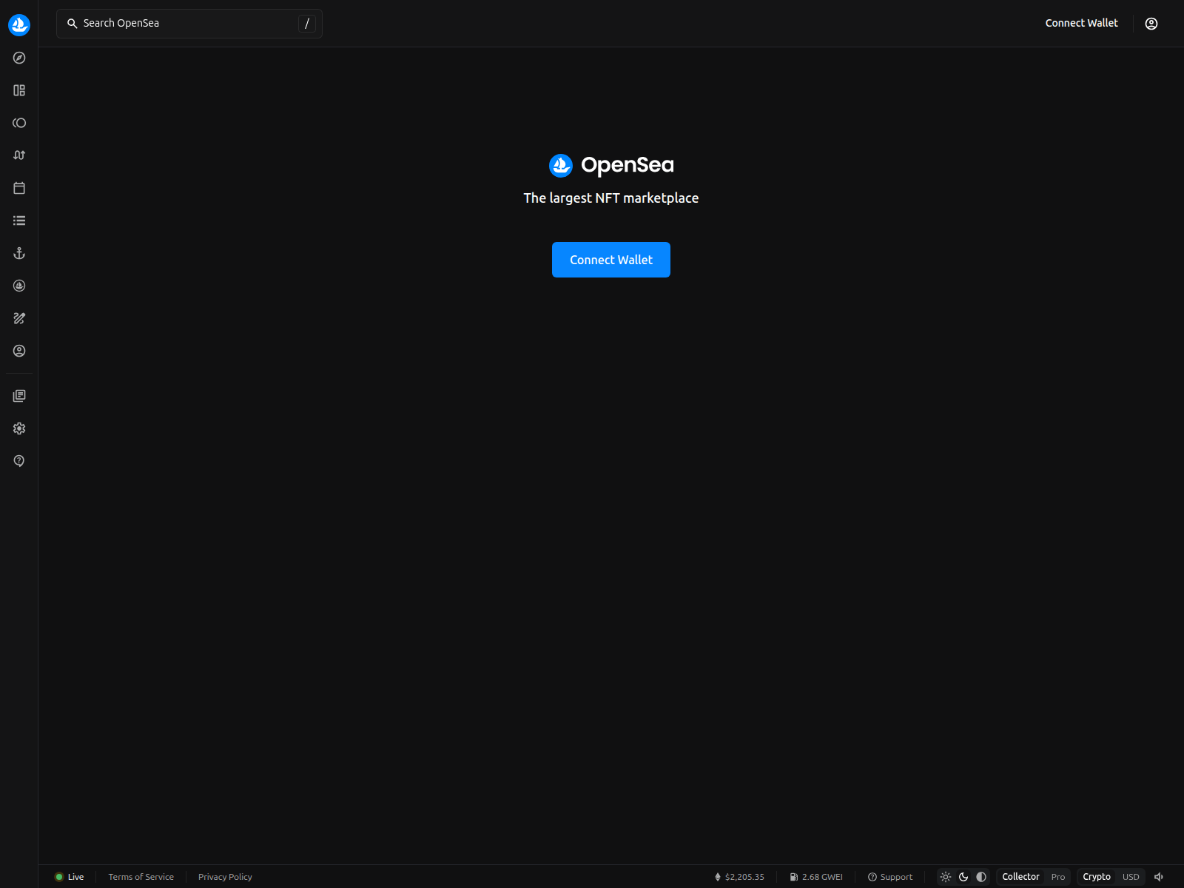
Task: Focus the Search OpenSea input field
Action: (189, 24)
